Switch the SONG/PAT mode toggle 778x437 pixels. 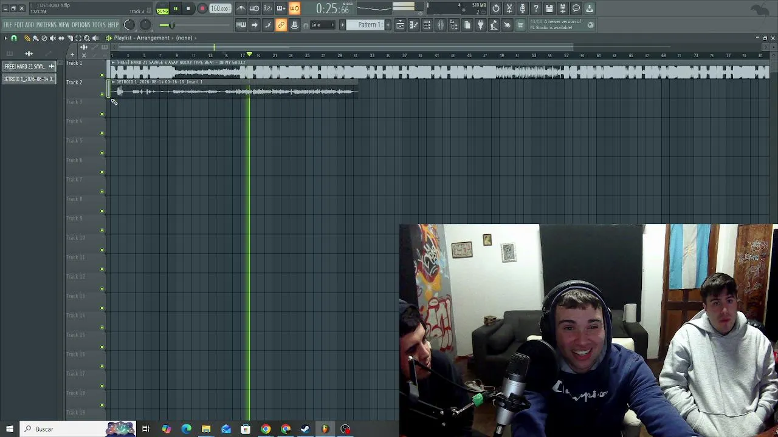click(162, 8)
